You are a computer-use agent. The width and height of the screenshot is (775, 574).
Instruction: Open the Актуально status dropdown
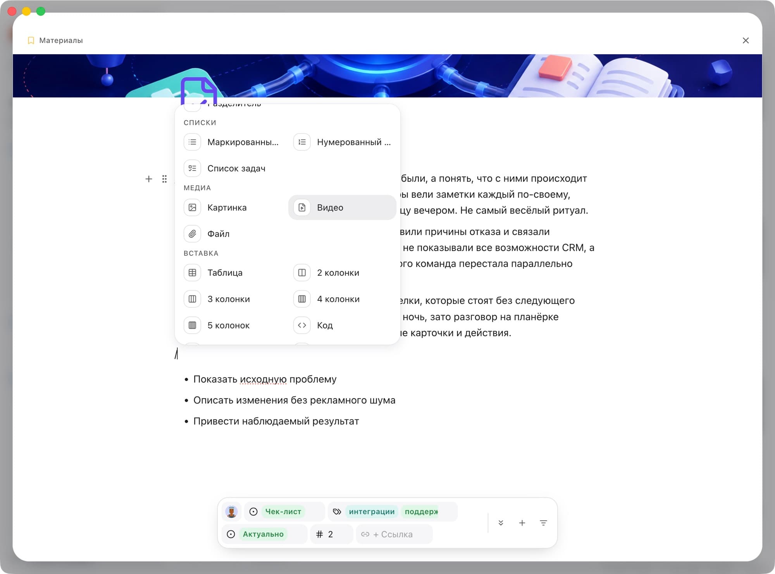[x=264, y=534]
